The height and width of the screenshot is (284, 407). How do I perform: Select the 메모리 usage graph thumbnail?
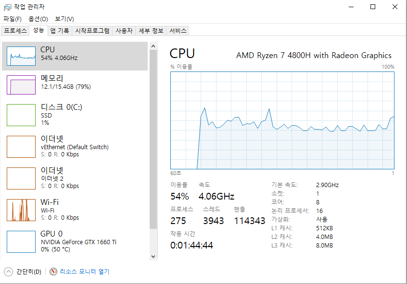[x=21, y=85]
